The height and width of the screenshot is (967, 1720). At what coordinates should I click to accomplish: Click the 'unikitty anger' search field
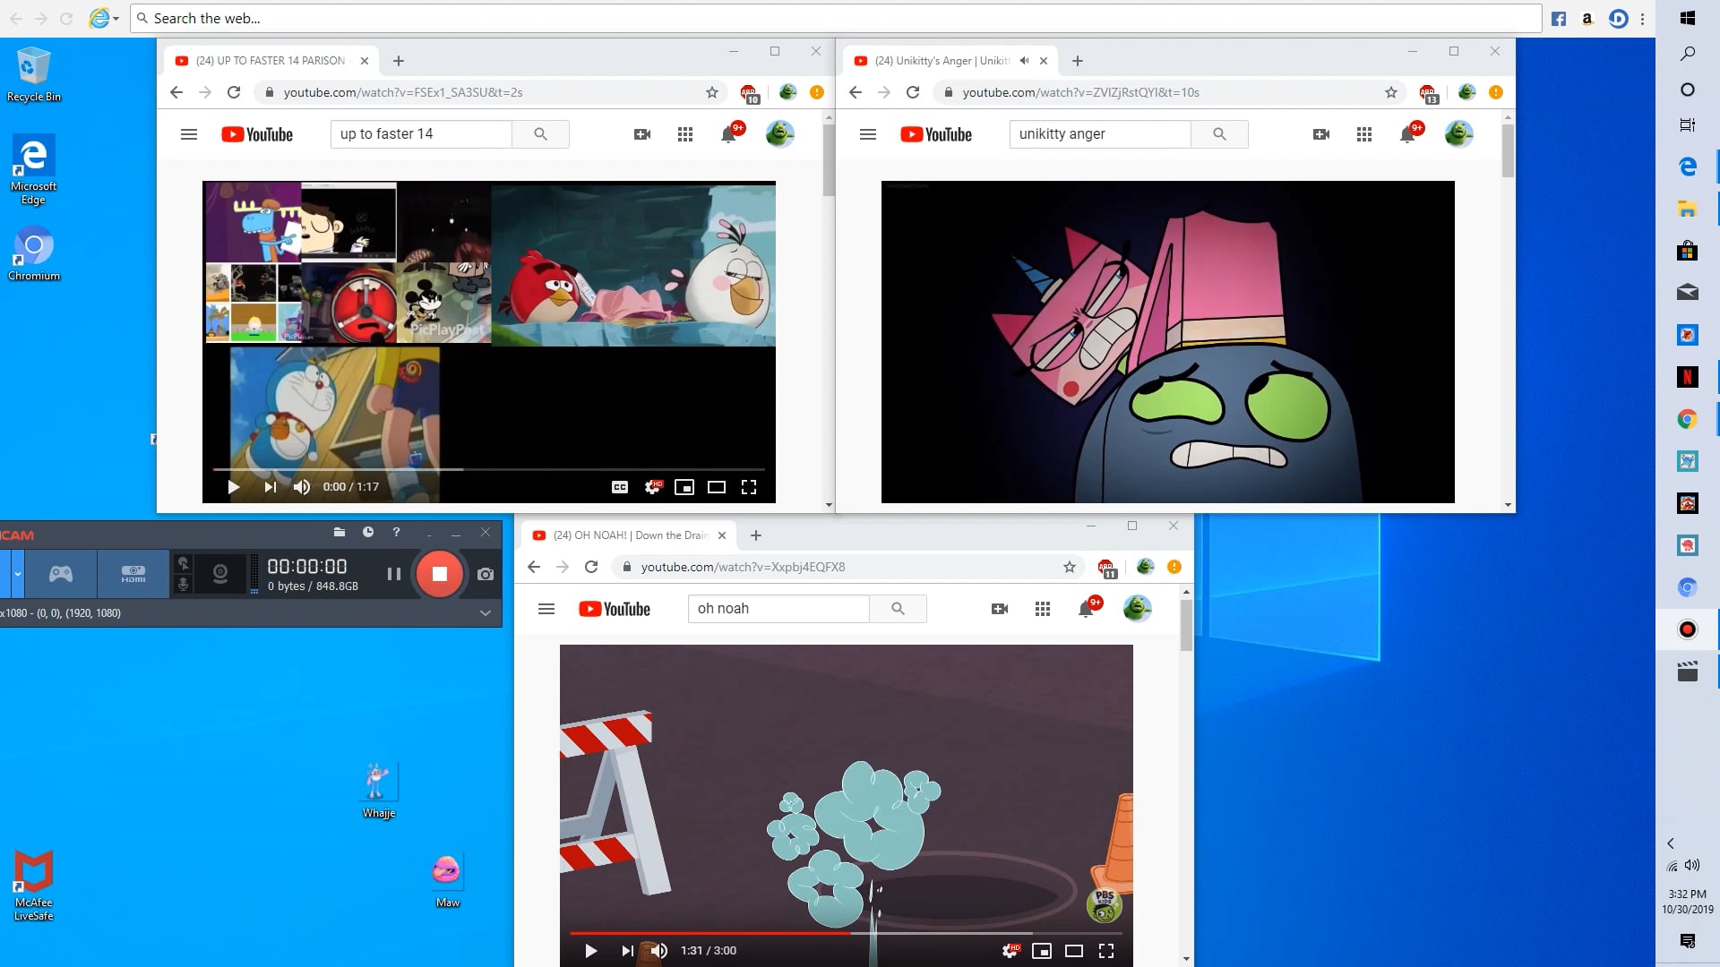(x=1099, y=134)
